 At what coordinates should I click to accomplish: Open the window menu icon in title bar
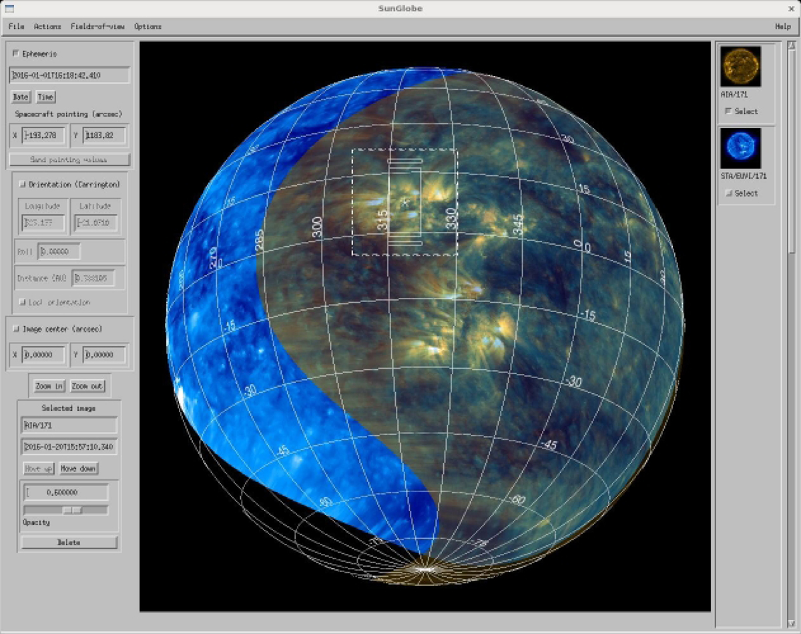pyautogui.click(x=9, y=9)
